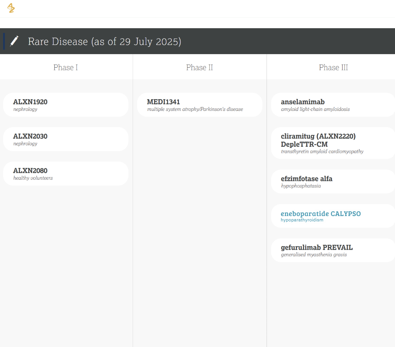Select the Phase II column heading
The height and width of the screenshot is (347, 395).
pyautogui.click(x=199, y=68)
